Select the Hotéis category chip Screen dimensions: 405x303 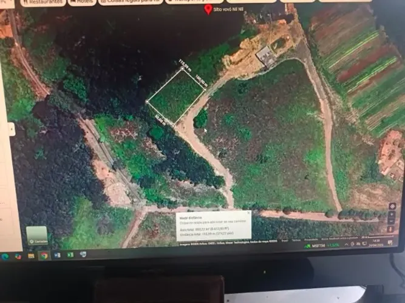pos(82,2)
